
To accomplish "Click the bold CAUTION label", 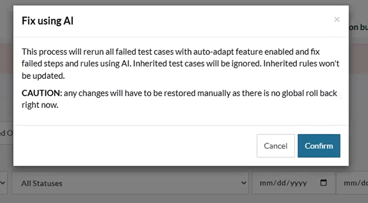I will pos(42,93).
